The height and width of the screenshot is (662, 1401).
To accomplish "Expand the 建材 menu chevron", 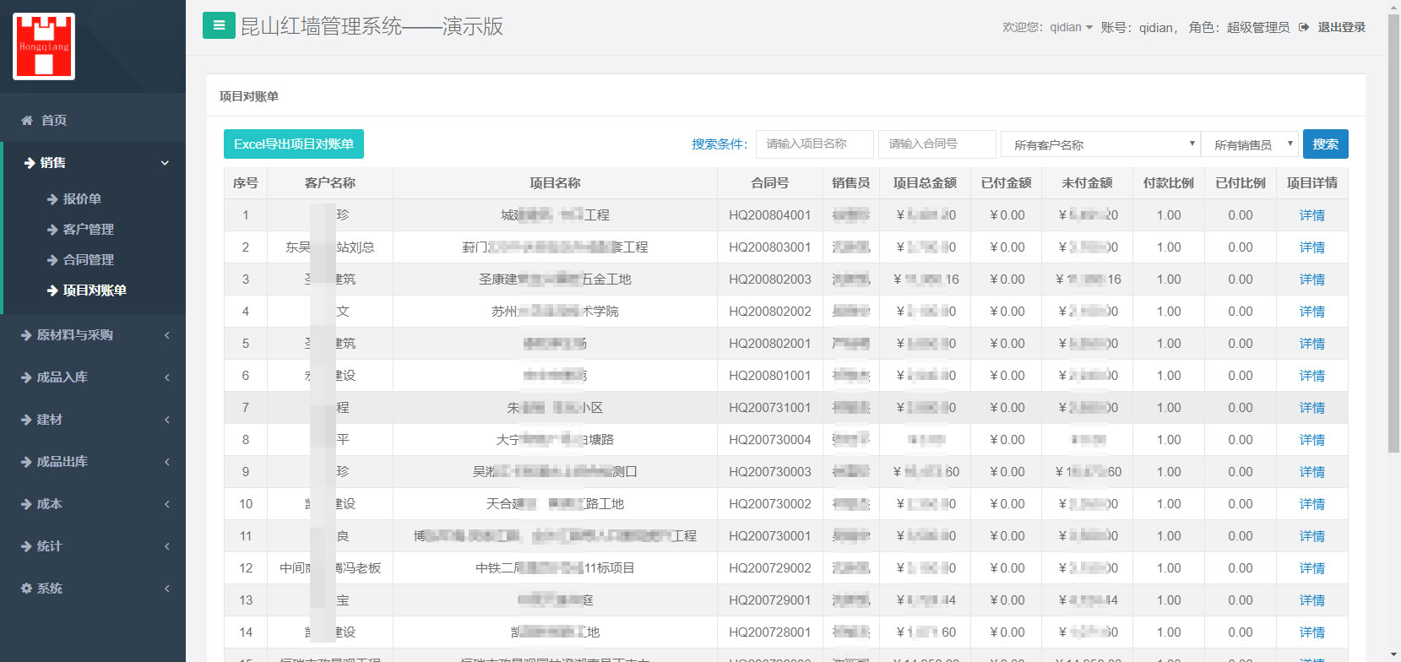I will (167, 420).
